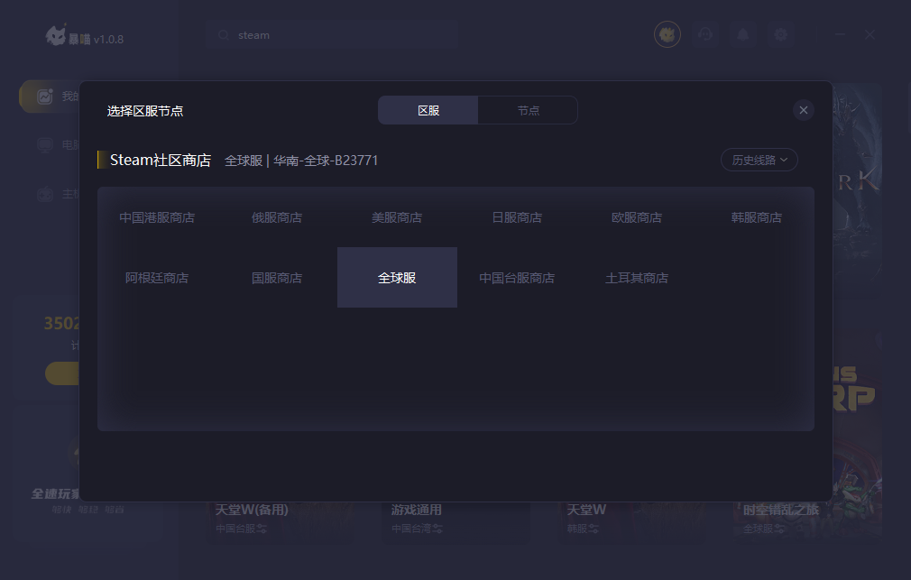
Task: Choose 国服商店 region
Action: 277,278
